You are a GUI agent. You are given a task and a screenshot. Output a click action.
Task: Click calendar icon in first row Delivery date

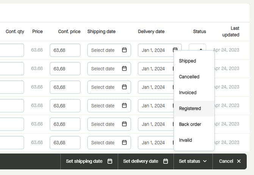[x=175, y=50]
